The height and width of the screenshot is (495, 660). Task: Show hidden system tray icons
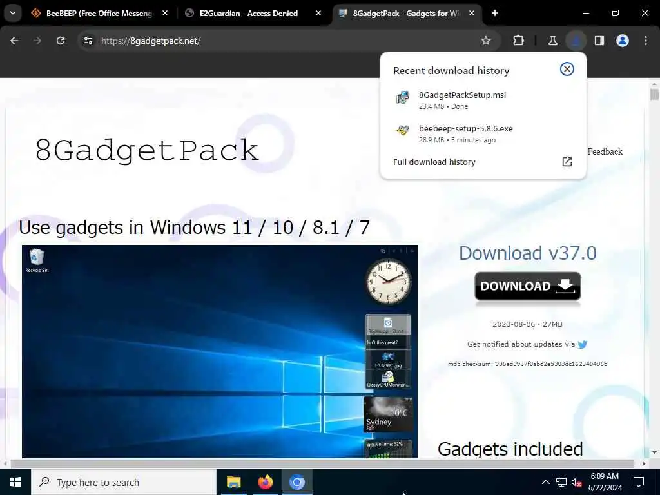[x=545, y=482]
